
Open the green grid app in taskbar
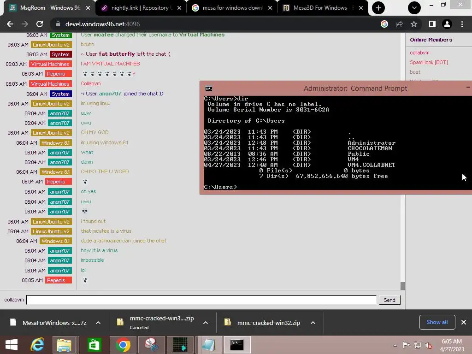coord(180,345)
